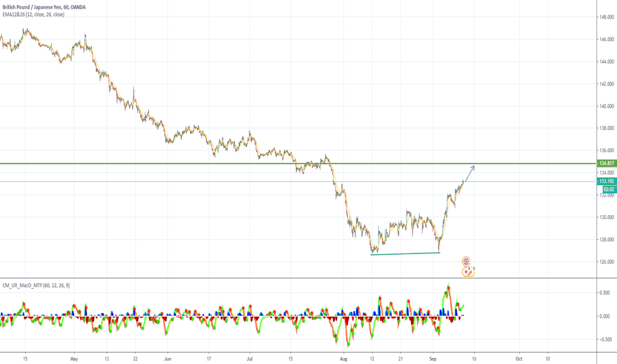Click the 128.000 price axis label

(606, 240)
